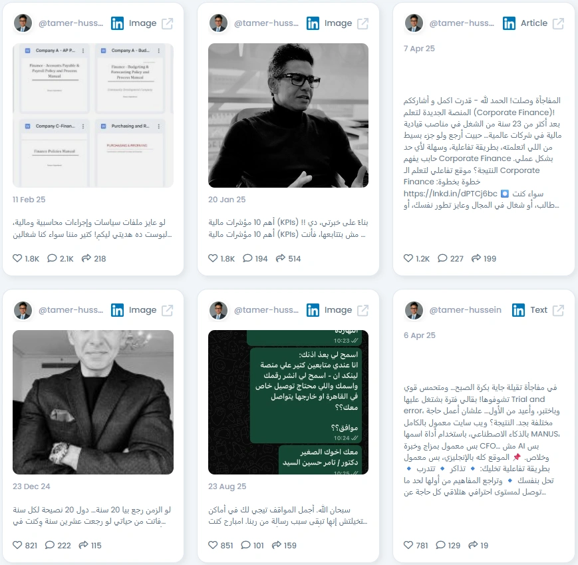Open external link on 6 Apr 25 text post

click(558, 310)
